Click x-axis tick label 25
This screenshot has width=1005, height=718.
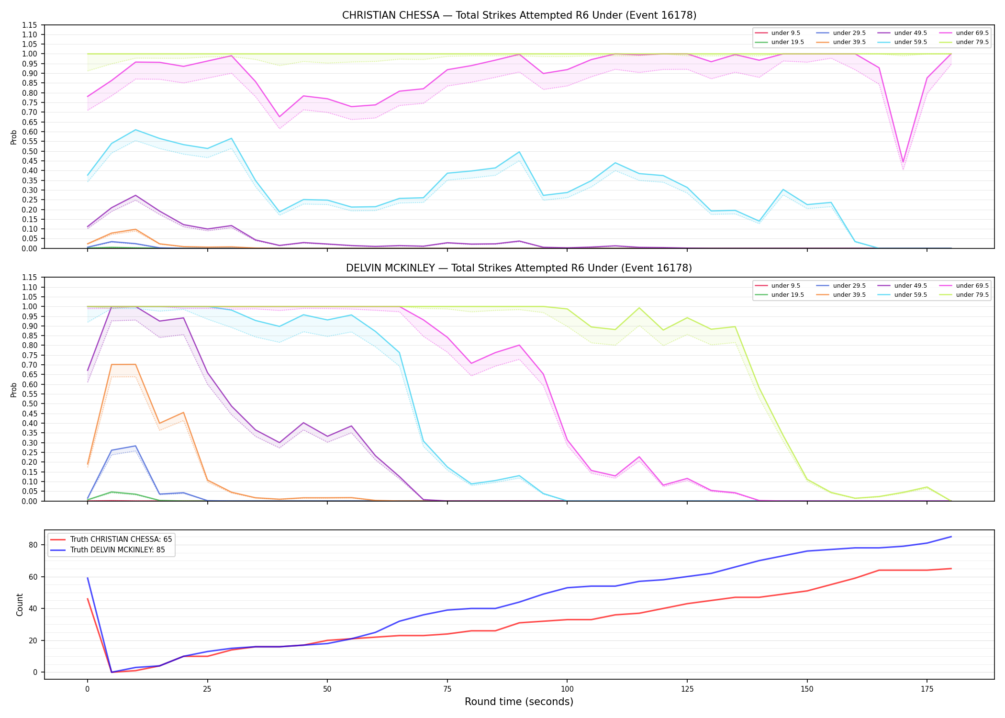pyautogui.click(x=207, y=689)
